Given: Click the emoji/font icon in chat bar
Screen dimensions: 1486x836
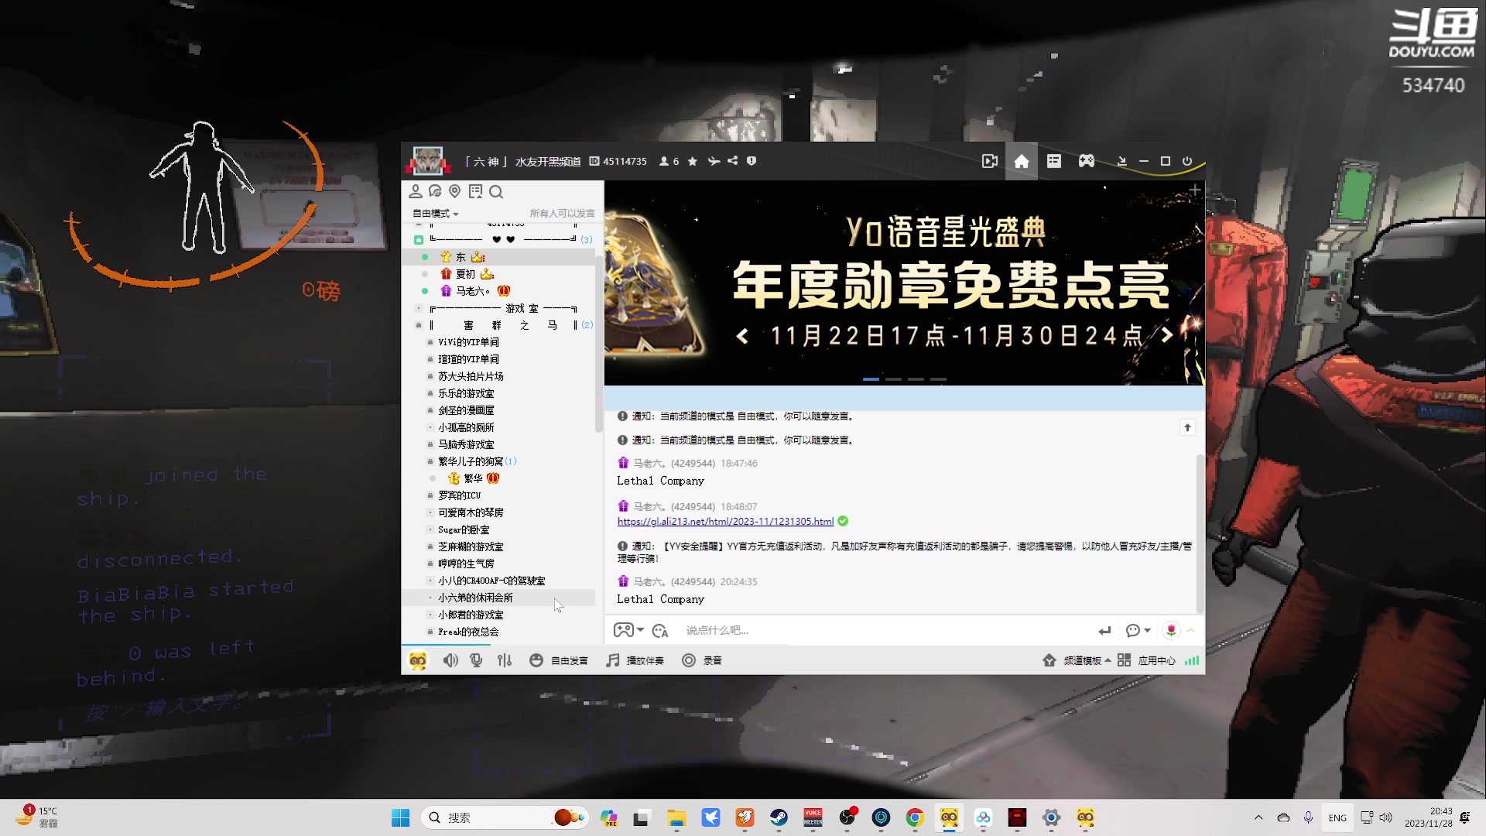Looking at the screenshot, I should 660,631.
